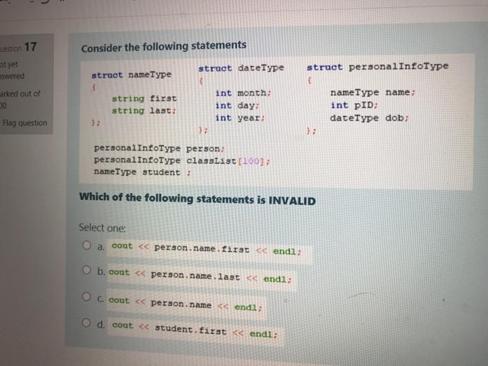Viewport: 488px width, 366px height.
Task: Select radio button for option a
Action: click(87, 245)
